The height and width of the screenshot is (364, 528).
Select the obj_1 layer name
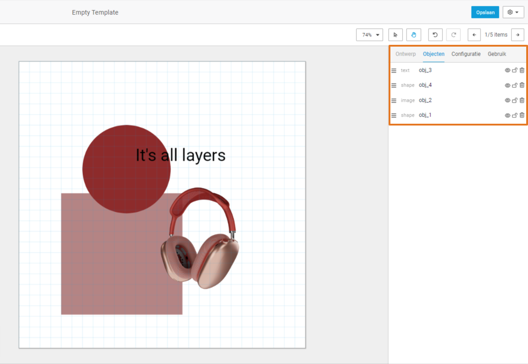click(425, 115)
